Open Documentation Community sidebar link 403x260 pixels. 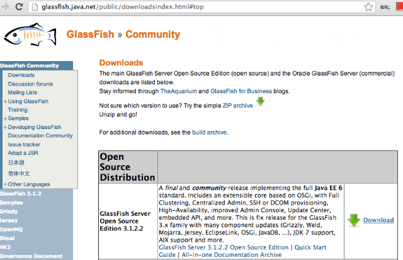click(40, 135)
